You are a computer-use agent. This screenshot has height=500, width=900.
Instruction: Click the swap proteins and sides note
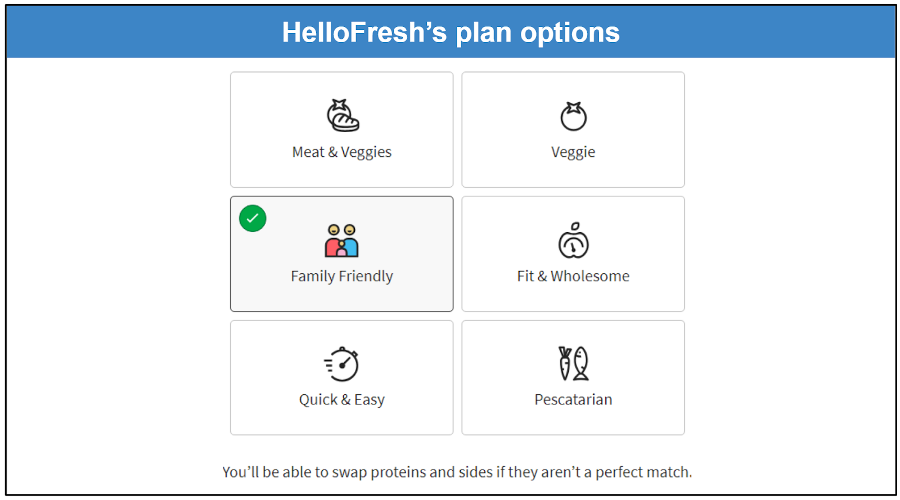(457, 472)
